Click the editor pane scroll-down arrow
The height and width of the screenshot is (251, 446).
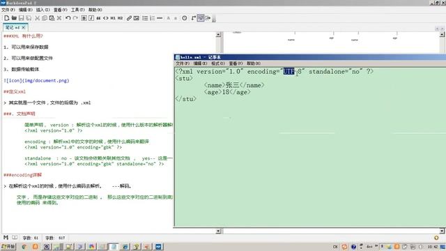tap(218, 231)
